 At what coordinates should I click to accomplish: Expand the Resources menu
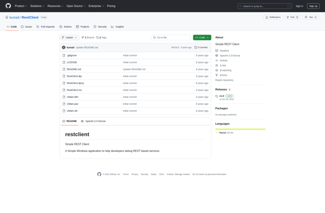pyautogui.click(x=55, y=6)
